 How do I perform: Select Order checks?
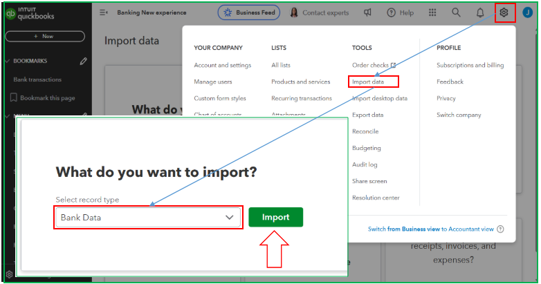(370, 65)
